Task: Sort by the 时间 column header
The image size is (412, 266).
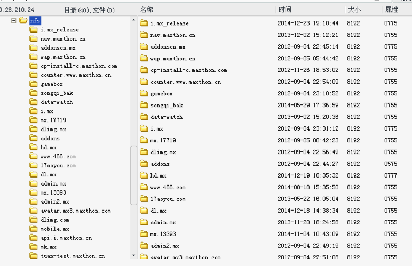Action: click(285, 10)
